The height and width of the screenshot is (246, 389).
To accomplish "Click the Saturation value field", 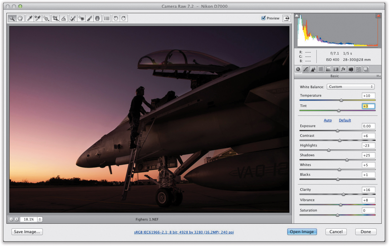I will [369, 211].
